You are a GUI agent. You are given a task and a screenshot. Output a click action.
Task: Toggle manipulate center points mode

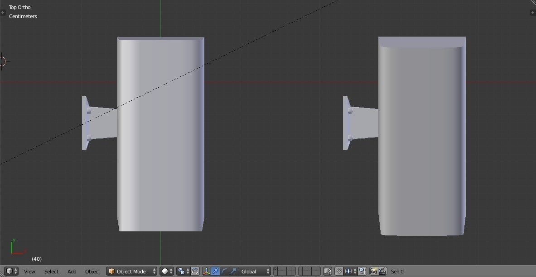point(194,271)
